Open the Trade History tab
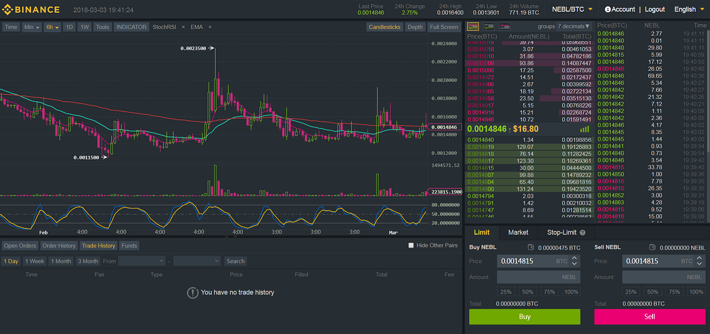Image resolution: width=710 pixels, height=334 pixels. point(98,245)
